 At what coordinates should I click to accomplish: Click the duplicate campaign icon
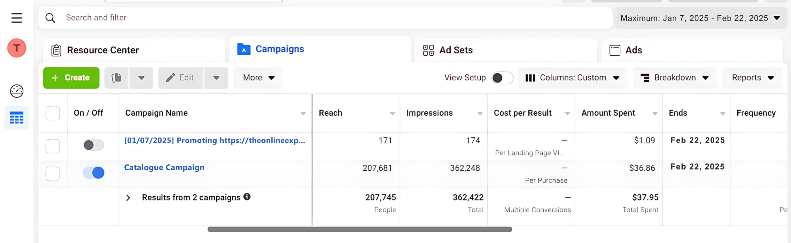[x=116, y=78]
